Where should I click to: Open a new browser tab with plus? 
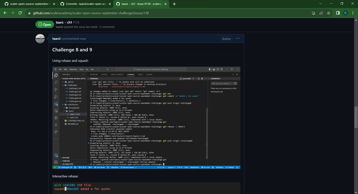174,4
